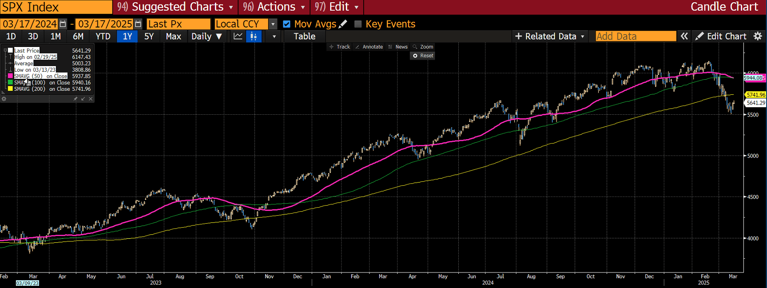Toggle the Last Price series checkbox
The image size is (767, 288).
pyautogui.click(x=10, y=51)
